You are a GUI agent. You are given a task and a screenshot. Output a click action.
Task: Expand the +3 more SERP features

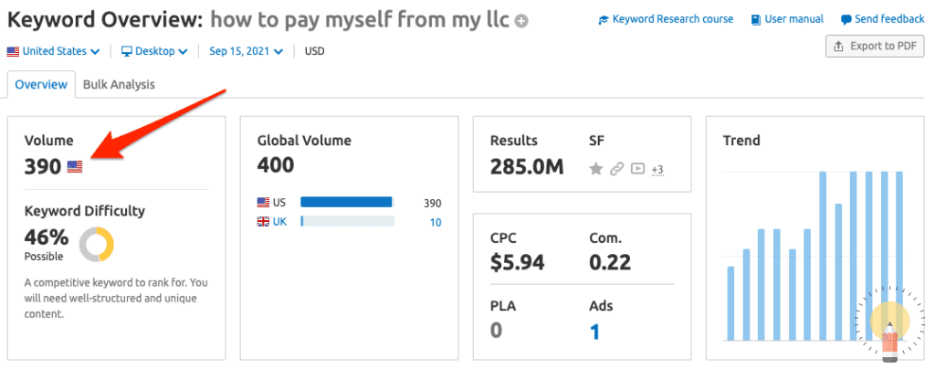click(657, 169)
